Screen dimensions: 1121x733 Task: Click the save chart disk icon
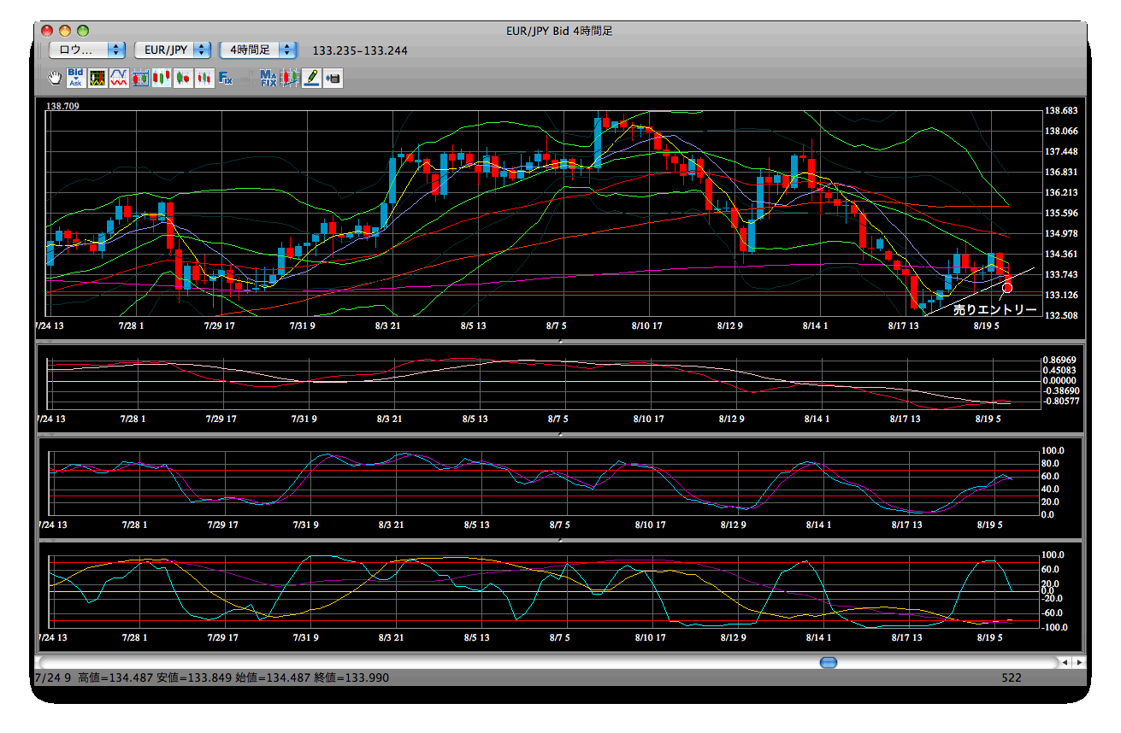(333, 78)
